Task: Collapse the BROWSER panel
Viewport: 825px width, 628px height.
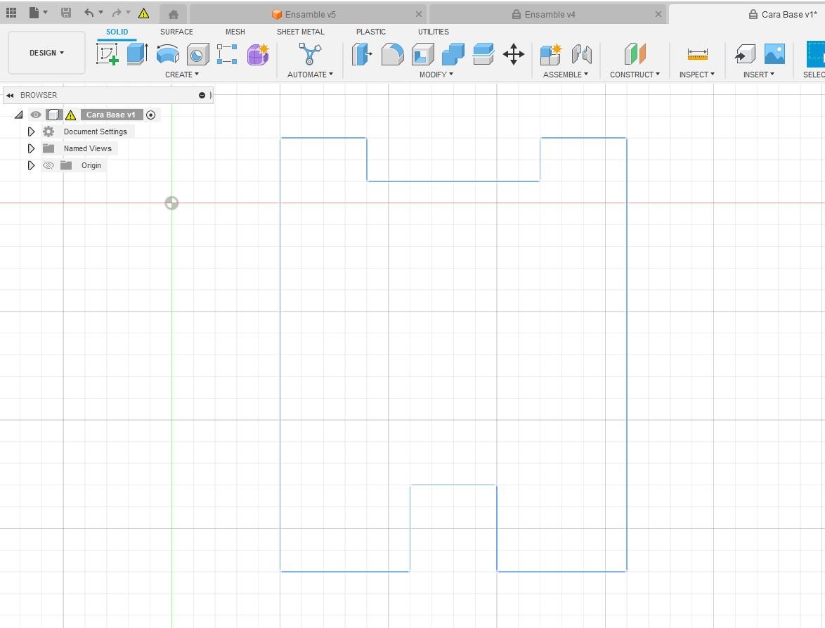Action: [10, 95]
